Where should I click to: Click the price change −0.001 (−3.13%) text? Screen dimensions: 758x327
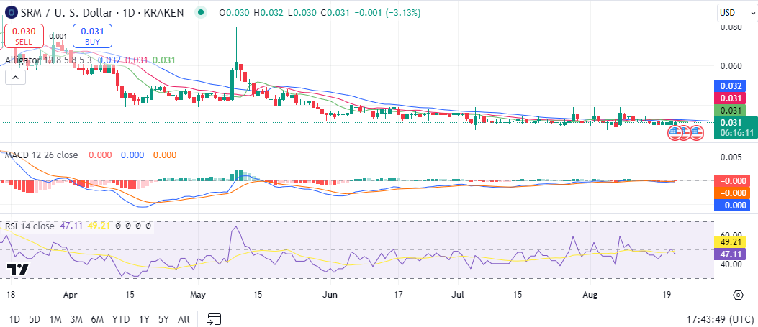(388, 12)
